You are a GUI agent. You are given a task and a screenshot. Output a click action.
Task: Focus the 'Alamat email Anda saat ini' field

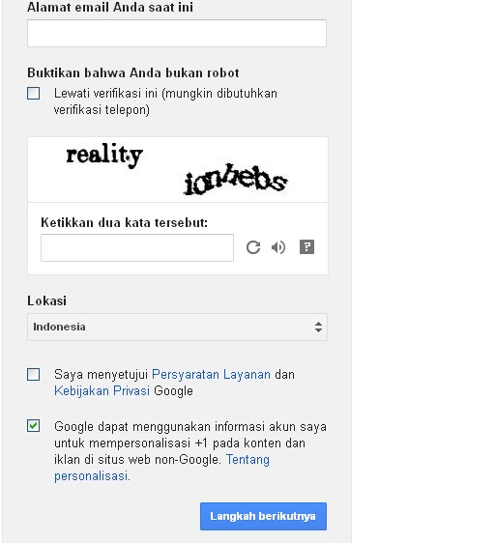click(177, 33)
